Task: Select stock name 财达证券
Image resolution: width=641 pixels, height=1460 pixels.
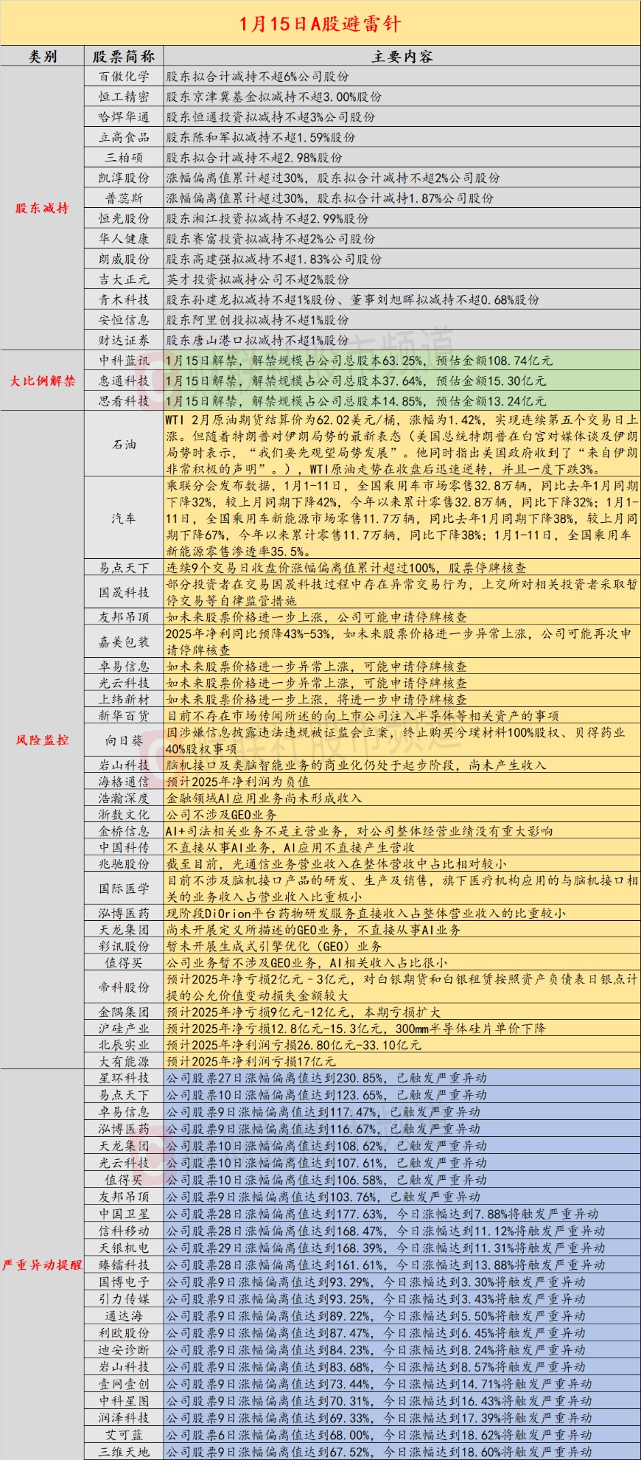Action: click(x=124, y=340)
